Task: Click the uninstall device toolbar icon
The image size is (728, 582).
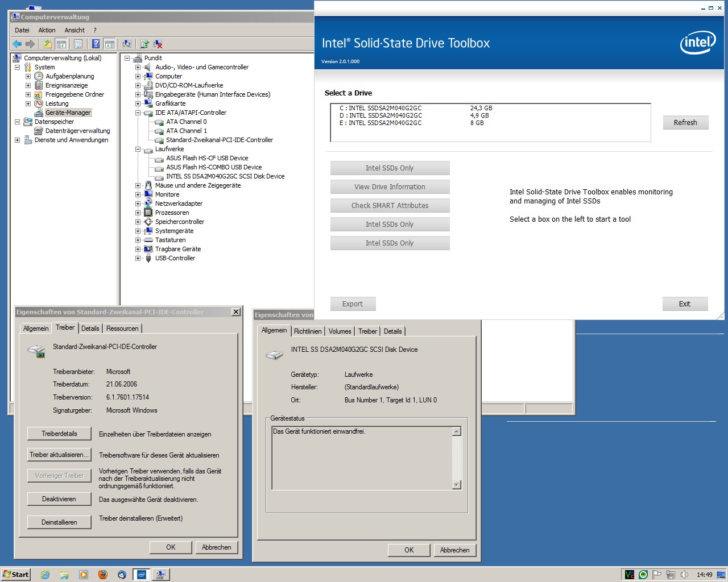Action: tap(158, 44)
